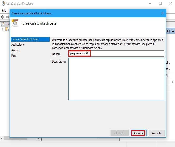Viewport: 175px width, 147px height.
Task: Open the File menu
Action: pyautogui.click(x=4, y=10)
